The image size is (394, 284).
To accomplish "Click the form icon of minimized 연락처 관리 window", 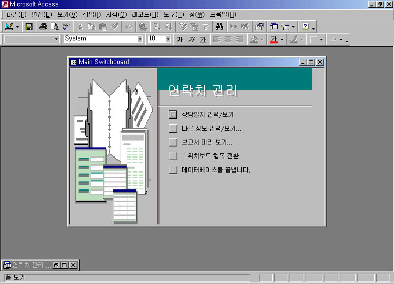I will [7, 265].
